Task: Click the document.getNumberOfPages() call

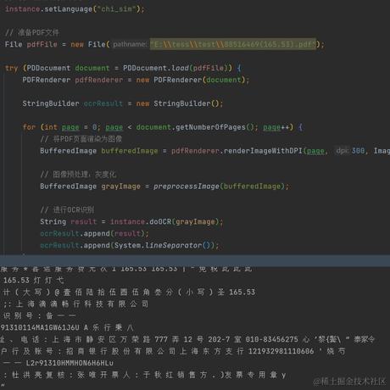Action: point(195,127)
